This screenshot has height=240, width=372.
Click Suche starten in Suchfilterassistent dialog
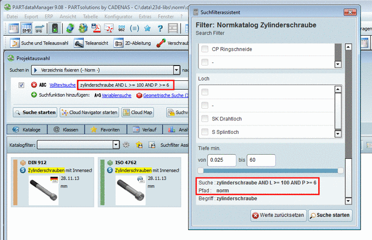(330, 215)
